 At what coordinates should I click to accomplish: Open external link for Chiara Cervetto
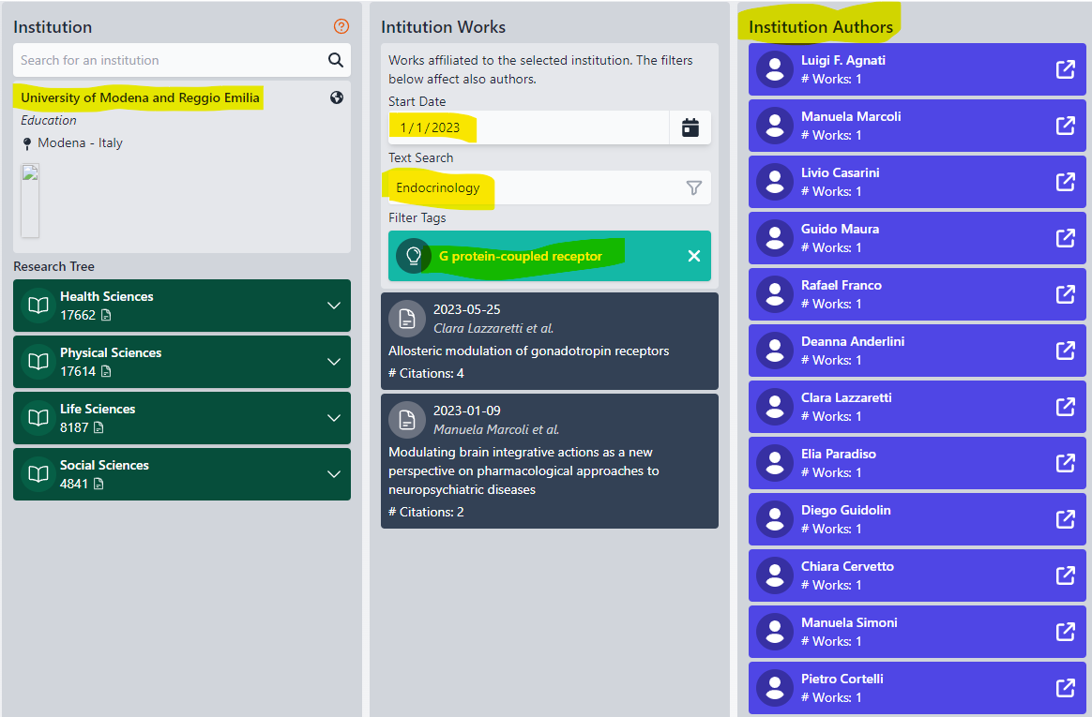[x=1066, y=575]
